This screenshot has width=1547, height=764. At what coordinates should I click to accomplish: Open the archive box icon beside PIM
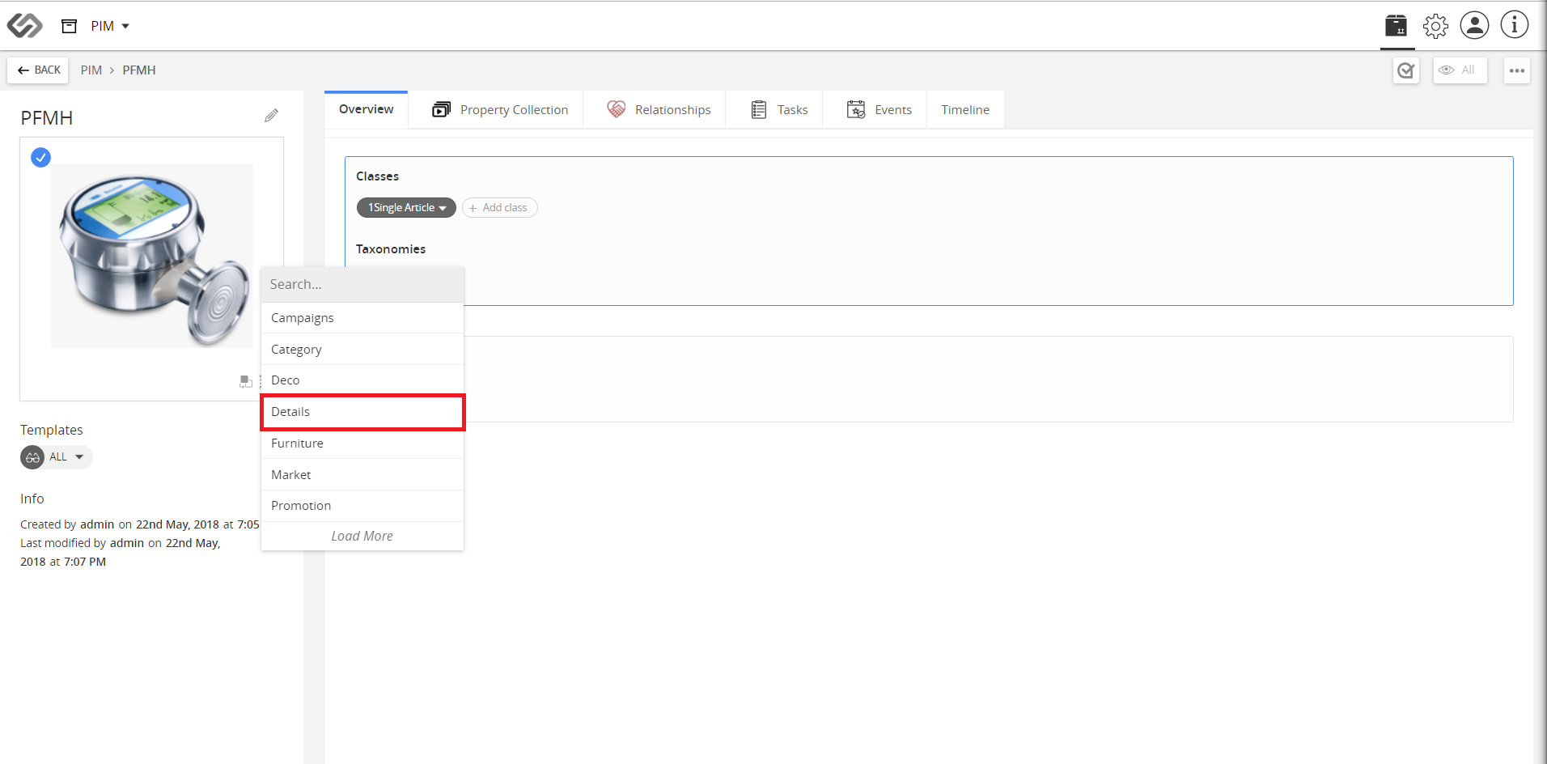pyautogui.click(x=70, y=26)
